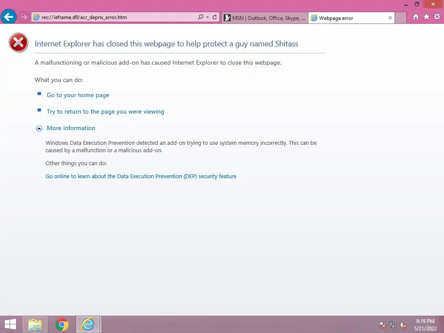The image size is (444, 333).
Task: Launch Google Chrome from the taskbar
Action: pos(62,324)
